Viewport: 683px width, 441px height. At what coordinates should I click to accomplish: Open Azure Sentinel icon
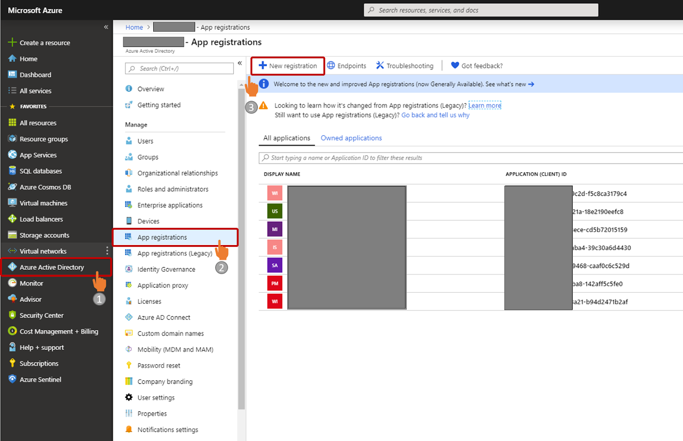[x=12, y=379]
